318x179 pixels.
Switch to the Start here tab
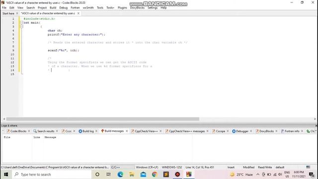point(8,13)
